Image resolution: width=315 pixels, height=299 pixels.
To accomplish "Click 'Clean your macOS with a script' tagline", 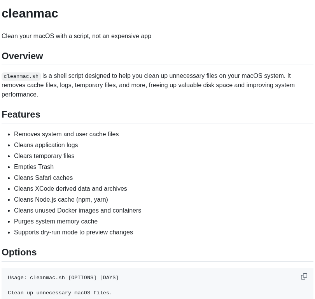I will coord(76,36).
